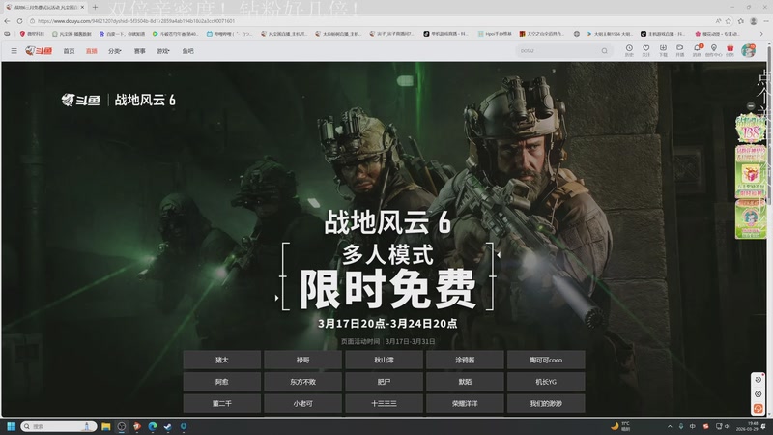Open the orange customer service icon

(x=759, y=409)
